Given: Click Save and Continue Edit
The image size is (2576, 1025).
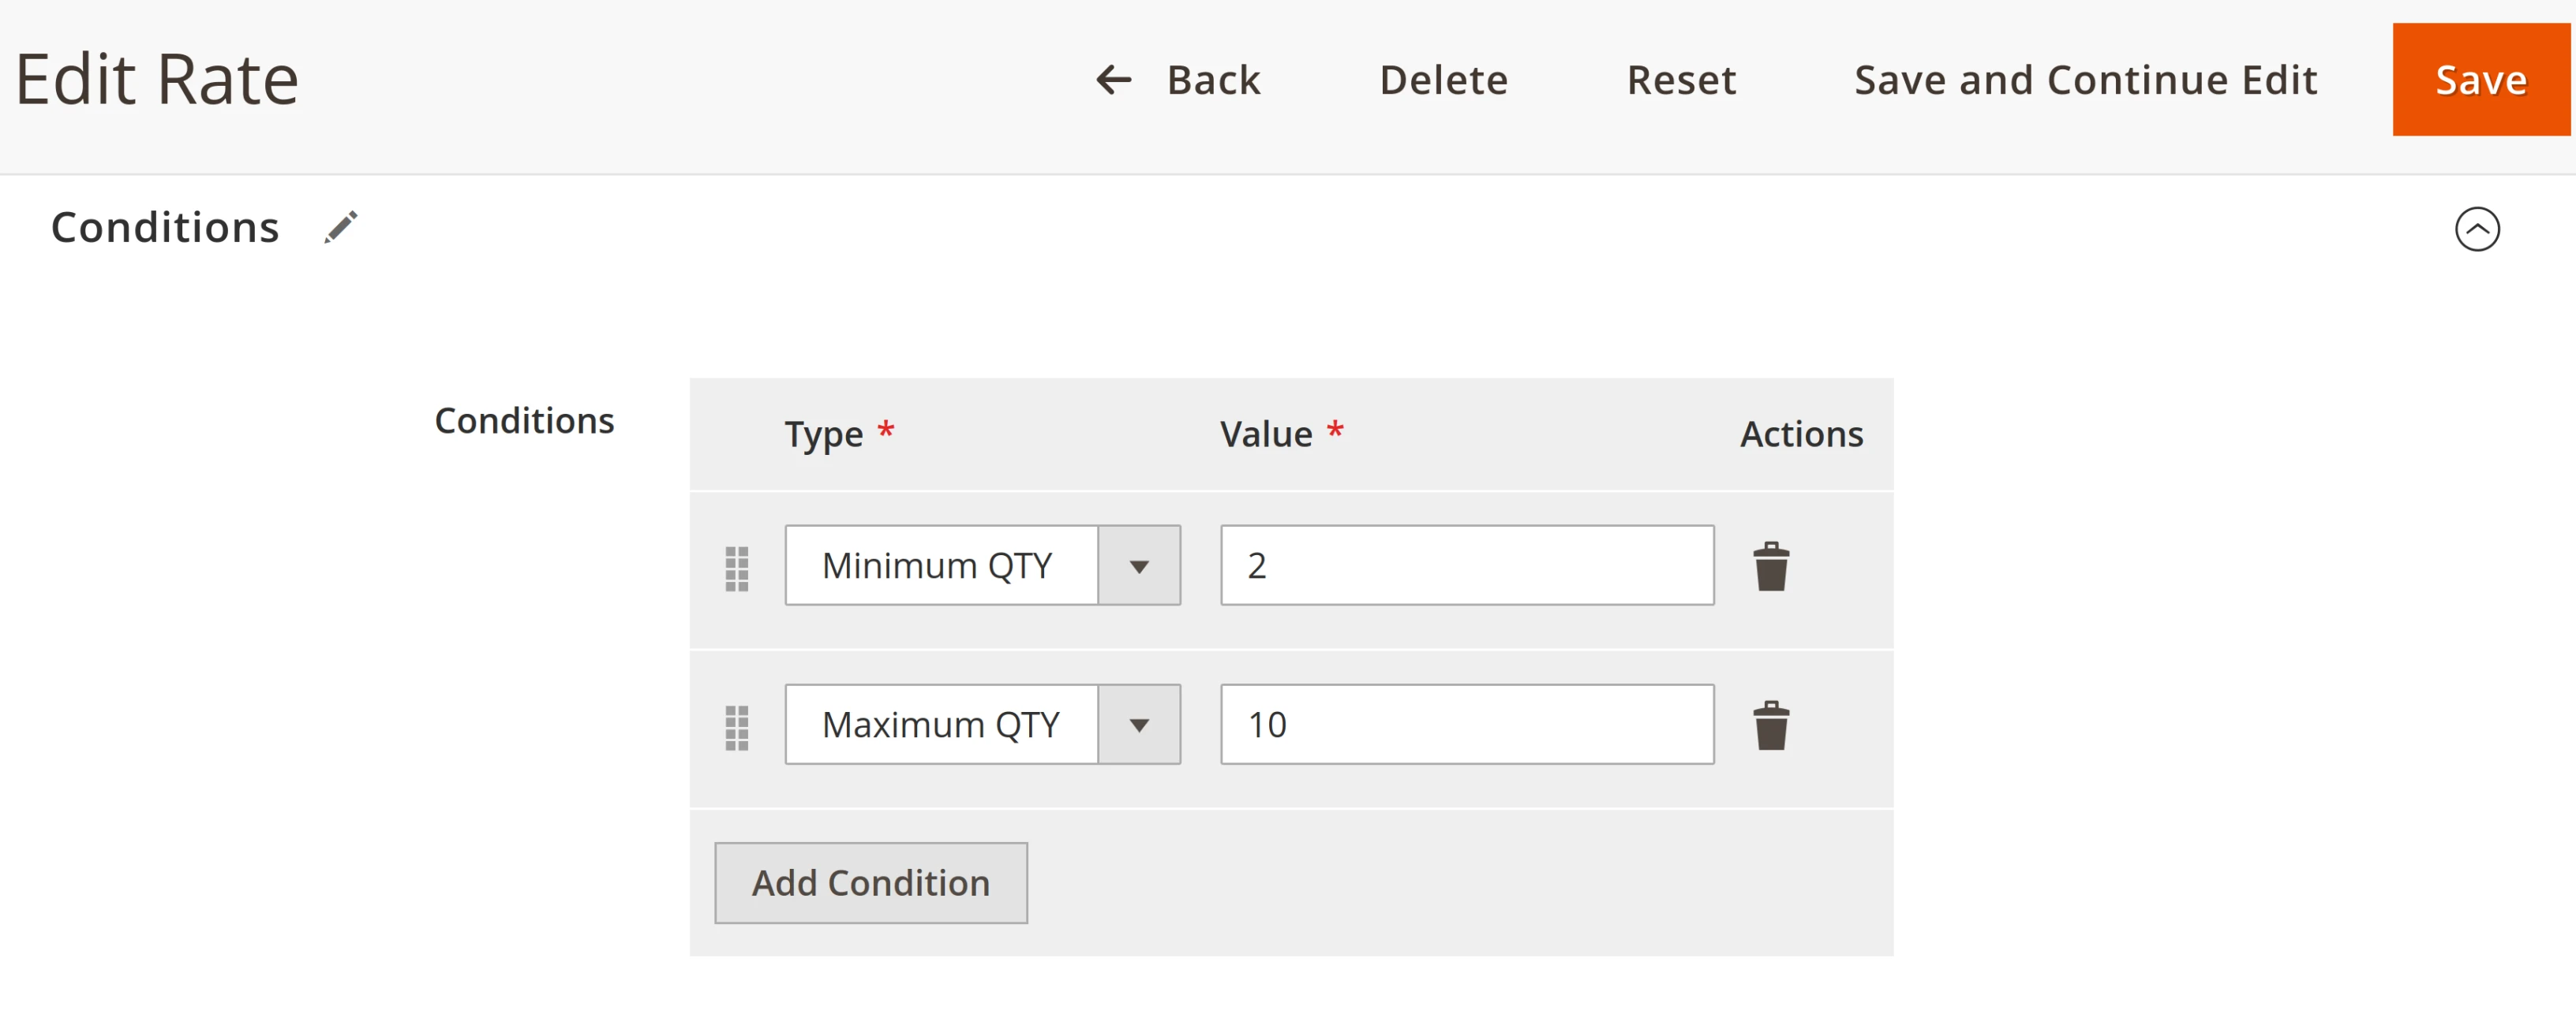Looking at the screenshot, I should coord(2086,80).
